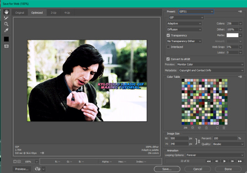Viewport: 247px width, 173px height.
Task: Expand the Lossy dropdown arrow
Action: pos(241,53)
